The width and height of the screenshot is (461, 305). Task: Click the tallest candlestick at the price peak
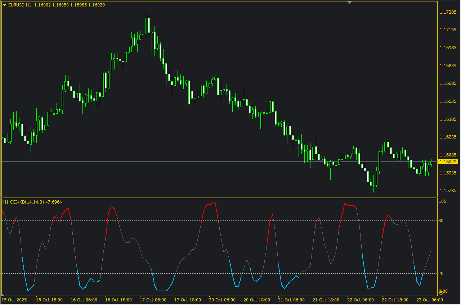147,25
